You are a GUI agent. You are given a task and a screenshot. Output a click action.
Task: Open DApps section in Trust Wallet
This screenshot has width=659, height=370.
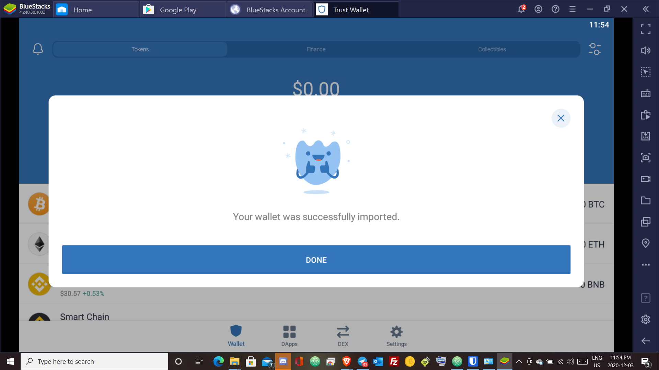click(289, 336)
